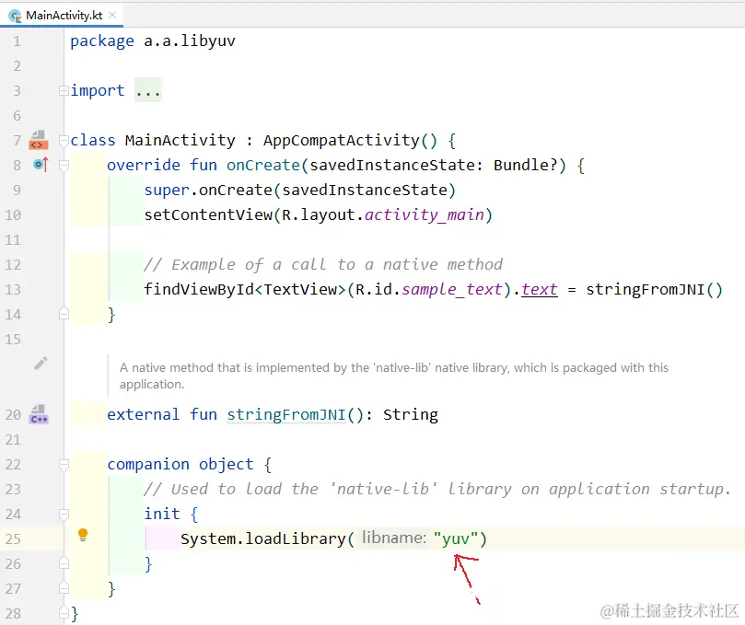Click the fold end marker on line 28
Image resolution: width=745 pixels, height=625 pixels.
coord(64,612)
